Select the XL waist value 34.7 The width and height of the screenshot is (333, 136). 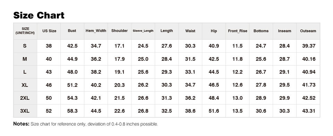tap(190, 85)
